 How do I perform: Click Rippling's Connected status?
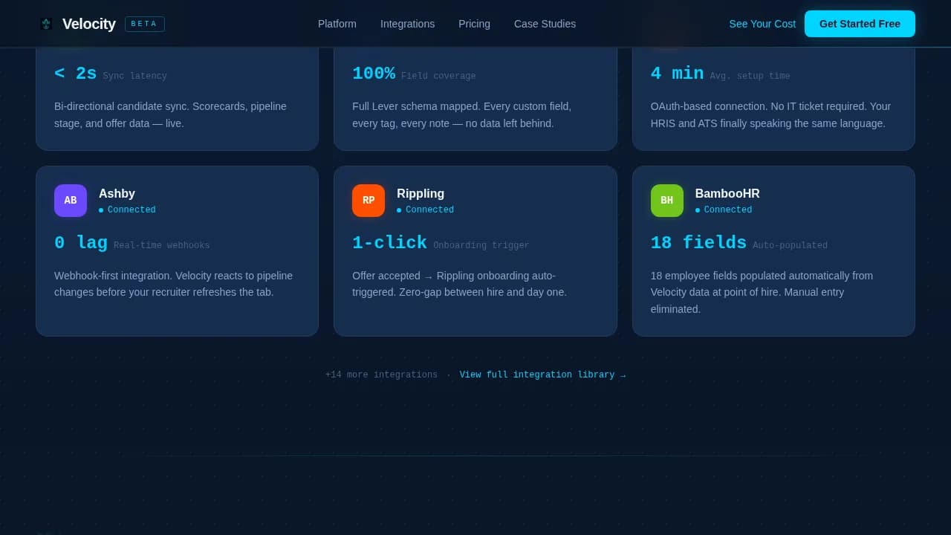(x=425, y=210)
